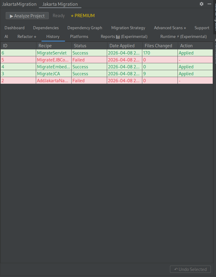This screenshot has width=216, height=277.
Task: Sort by the ID column header
Action: (18, 46)
